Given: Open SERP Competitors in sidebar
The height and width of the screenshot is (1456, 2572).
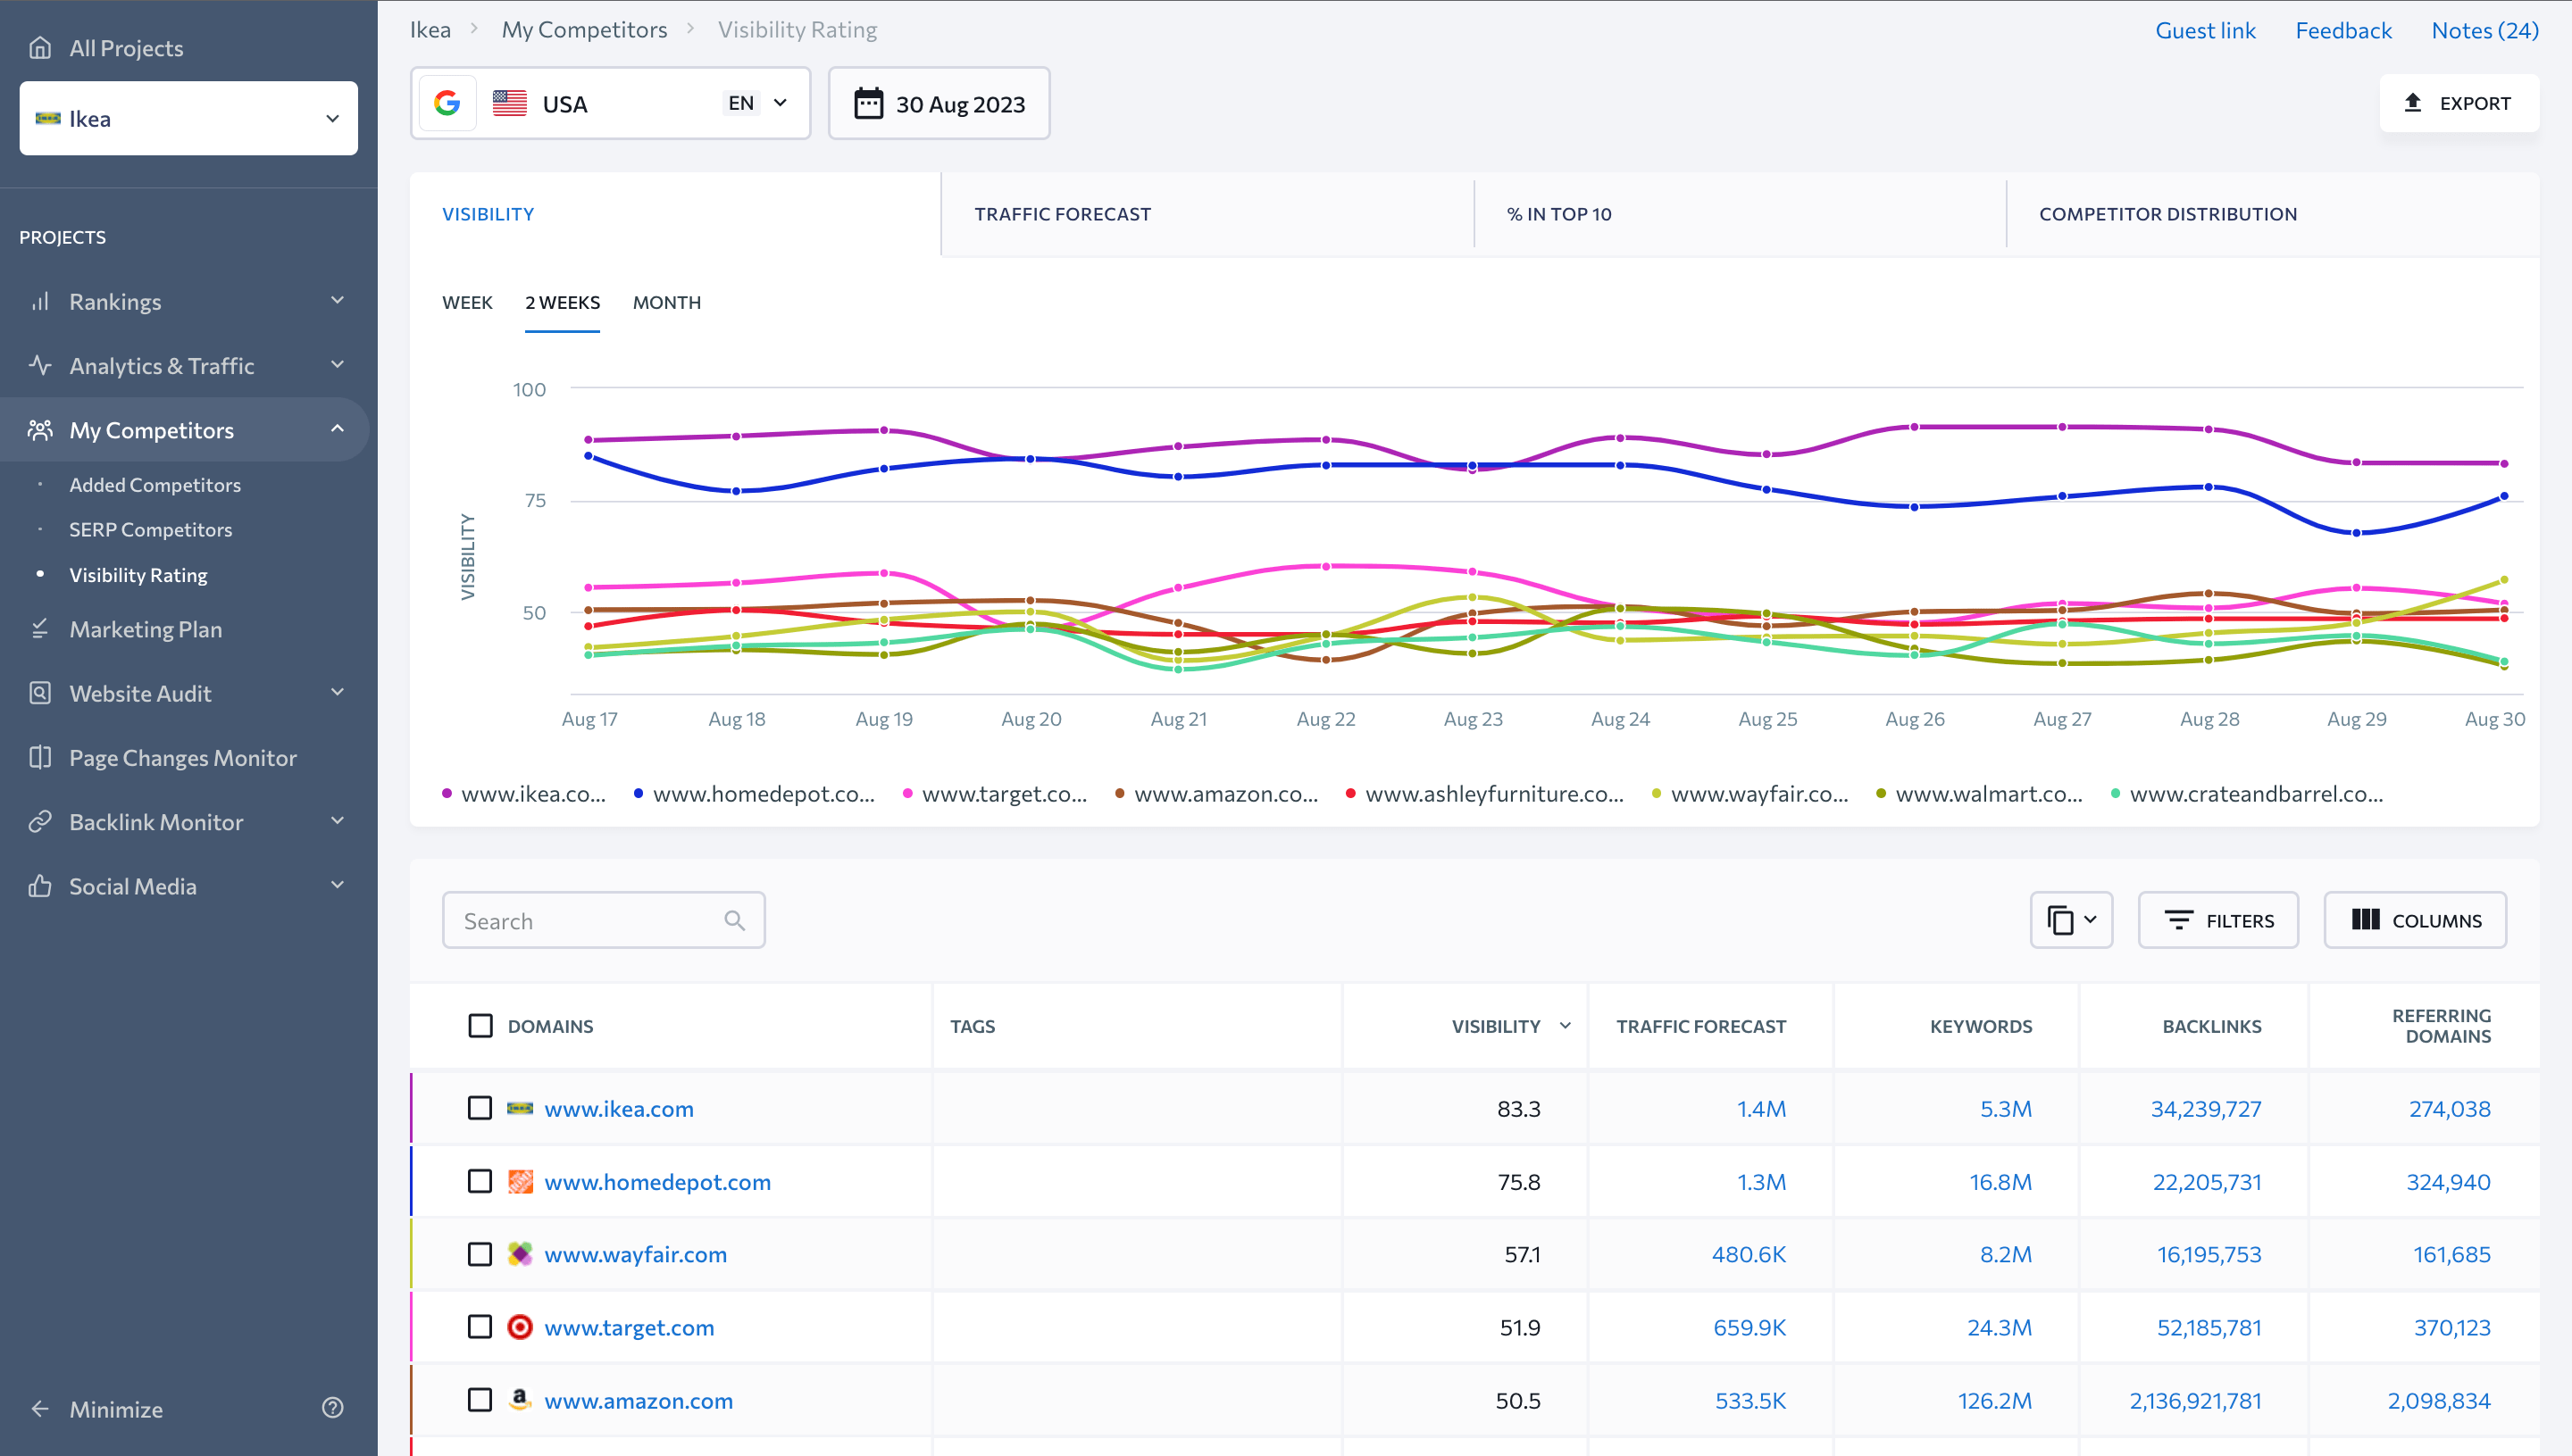Looking at the screenshot, I should tap(150, 529).
